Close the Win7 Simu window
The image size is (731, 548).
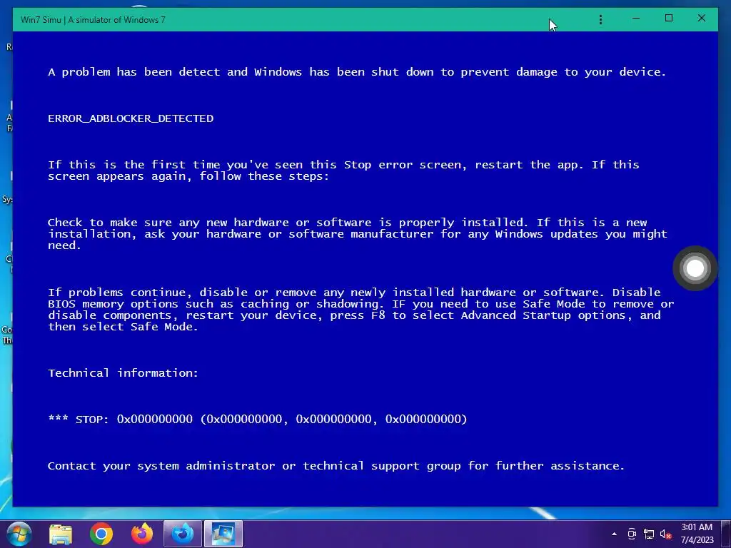point(701,18)
